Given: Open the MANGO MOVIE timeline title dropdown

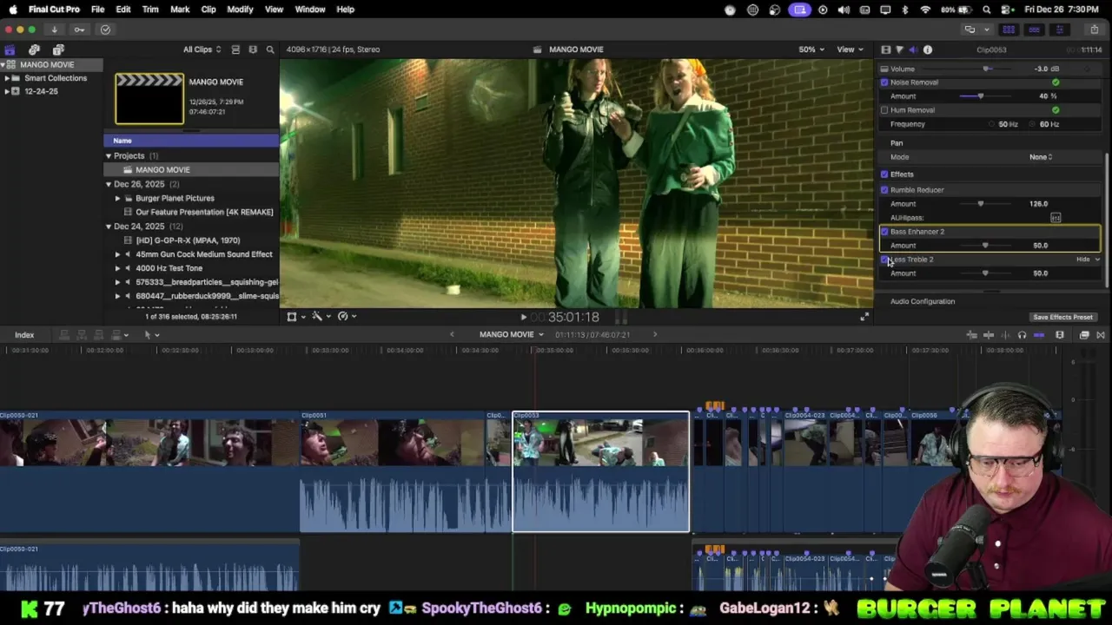Looking at the screenshot, I should [512, 335].
